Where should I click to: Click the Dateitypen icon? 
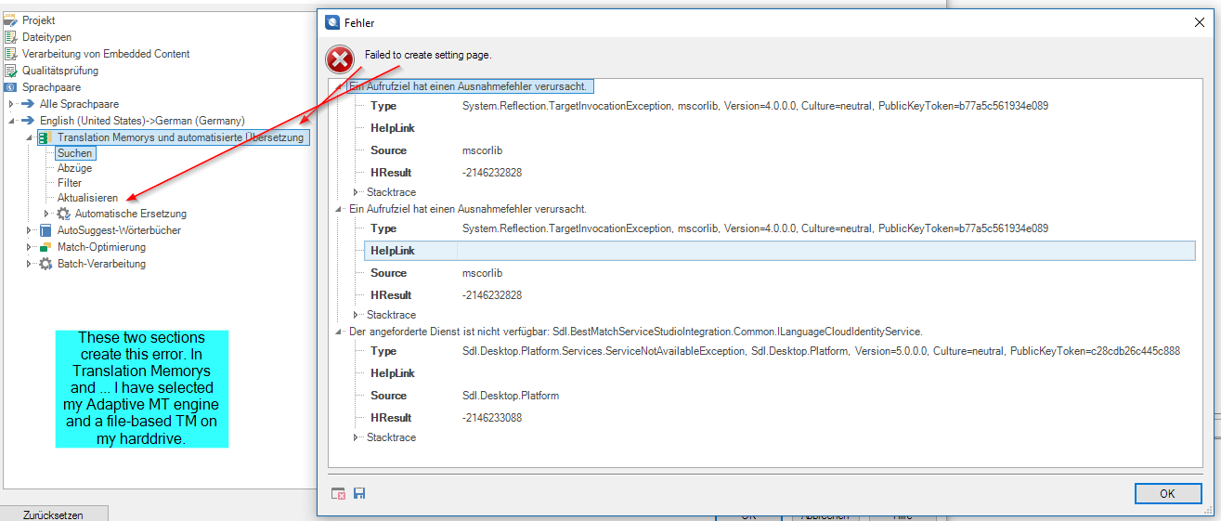(x=11, y=37)
